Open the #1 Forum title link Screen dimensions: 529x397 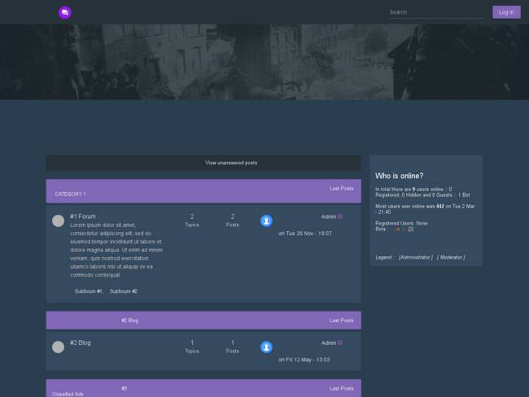82,216
